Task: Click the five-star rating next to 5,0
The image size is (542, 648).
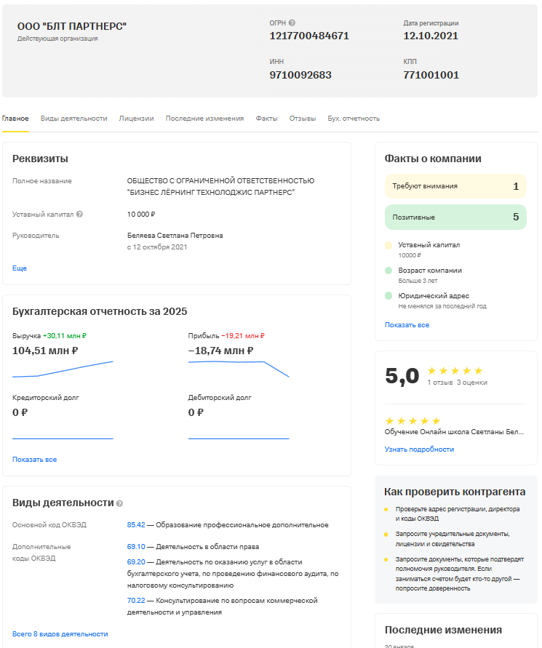Action: [x=455, y=371]
